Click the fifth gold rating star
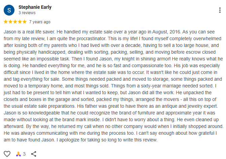The height and width of the screenshot is (159, 226). point(25,22)
